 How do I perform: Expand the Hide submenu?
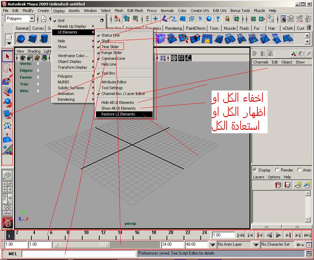coord(73,41)
